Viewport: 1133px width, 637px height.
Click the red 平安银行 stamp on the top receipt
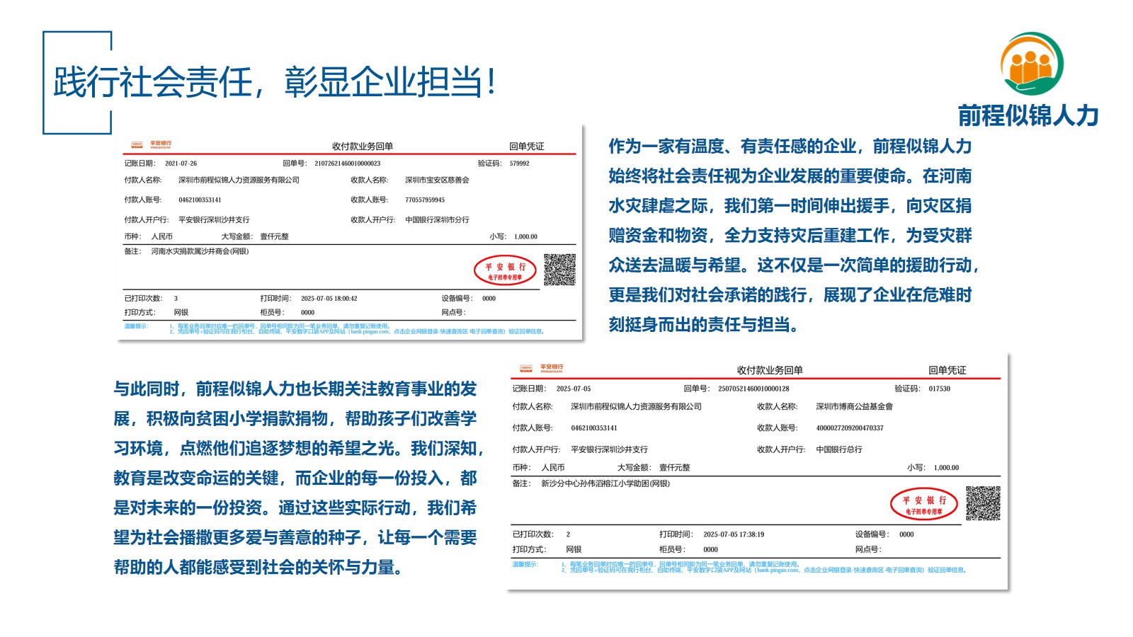[504, 270]
